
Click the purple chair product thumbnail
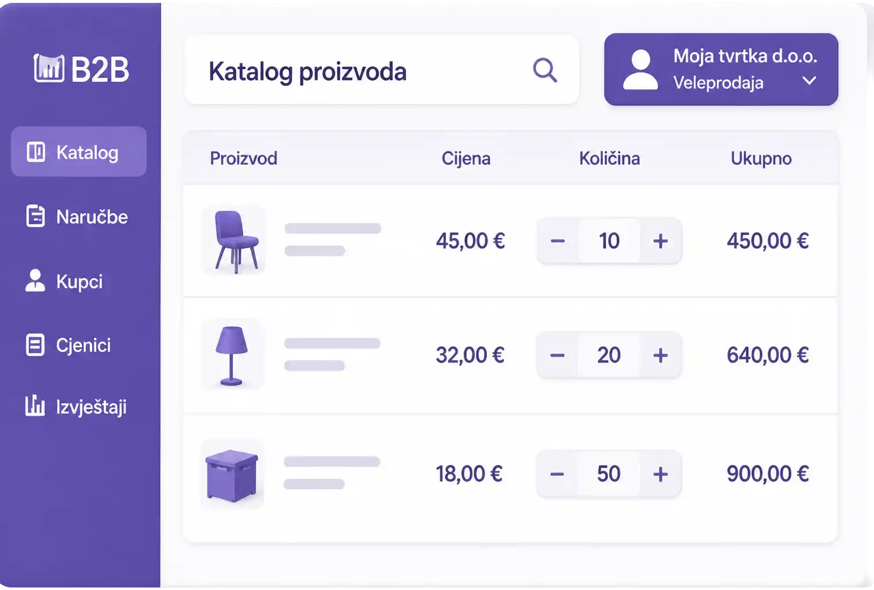pyautogui.click(x=234, y=240)
